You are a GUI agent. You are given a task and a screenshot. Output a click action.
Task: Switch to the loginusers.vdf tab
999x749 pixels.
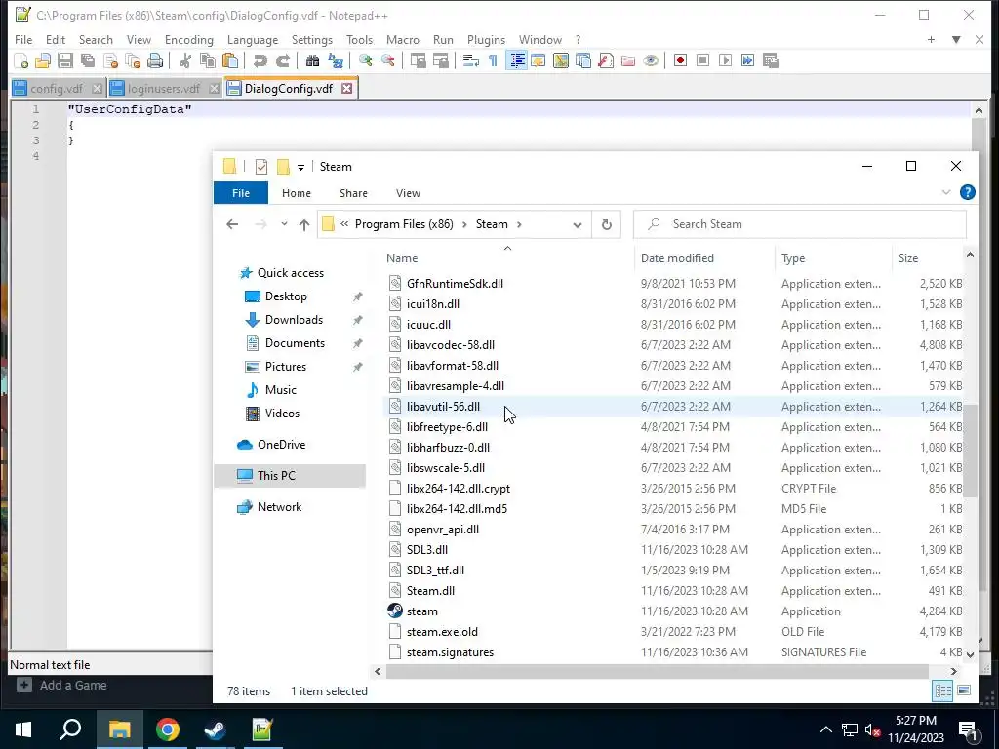point(164,89)
